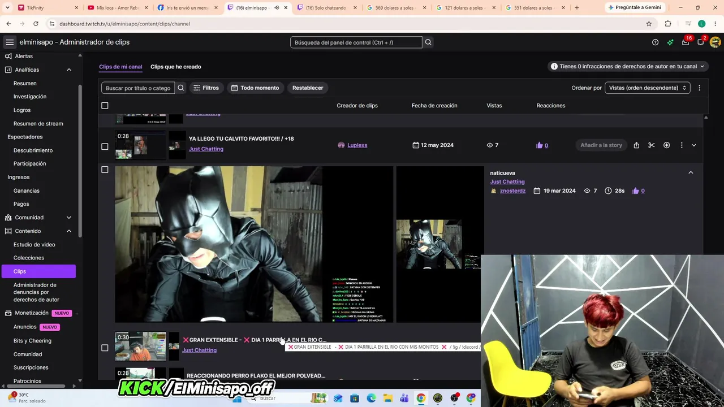Viewport: 724px width, 407px height.
Task: Select the naticueva clip checkbox
Action: coord(105,170)
